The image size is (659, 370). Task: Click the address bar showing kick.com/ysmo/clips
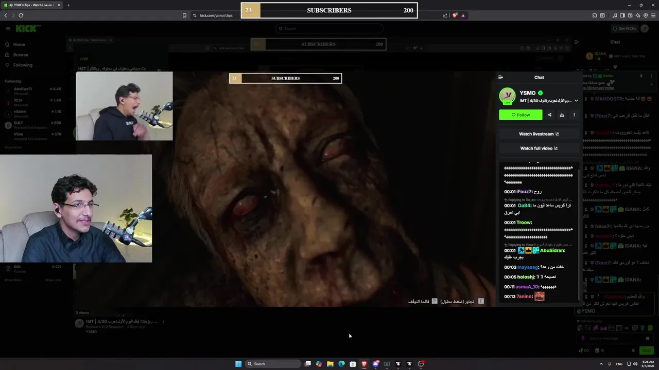click(216, 15)
